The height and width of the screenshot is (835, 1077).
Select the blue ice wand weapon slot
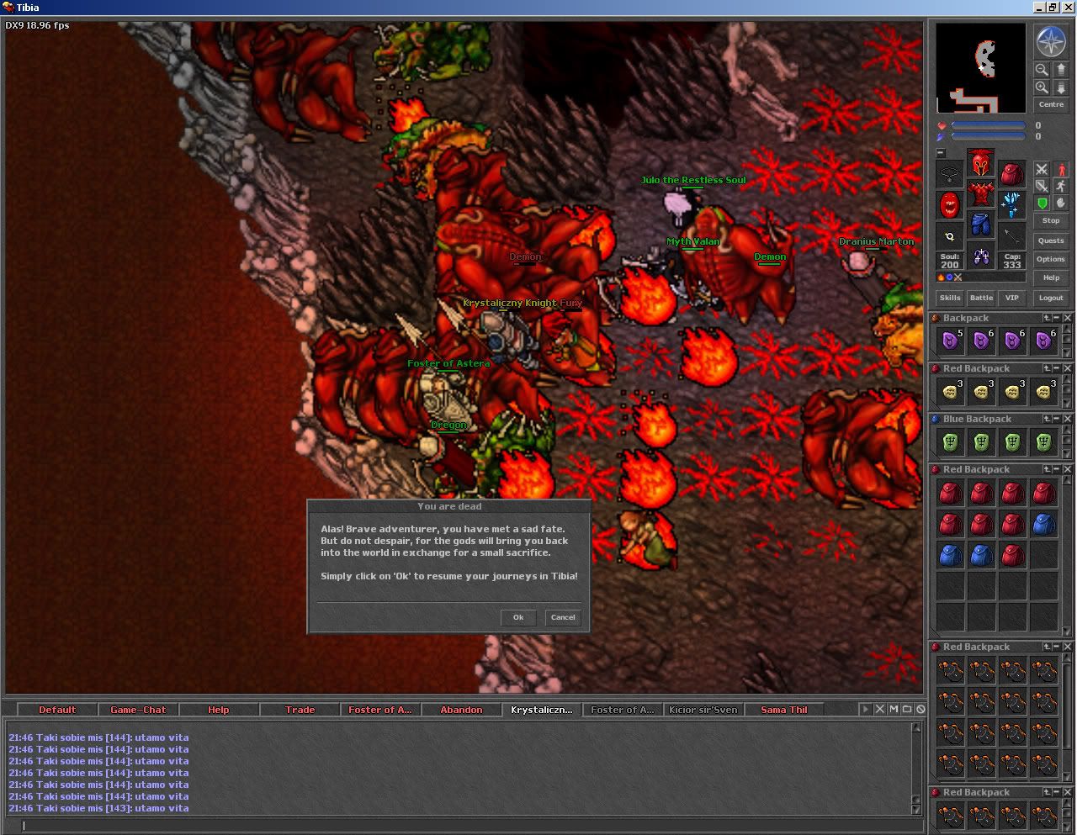[1011, 205]
